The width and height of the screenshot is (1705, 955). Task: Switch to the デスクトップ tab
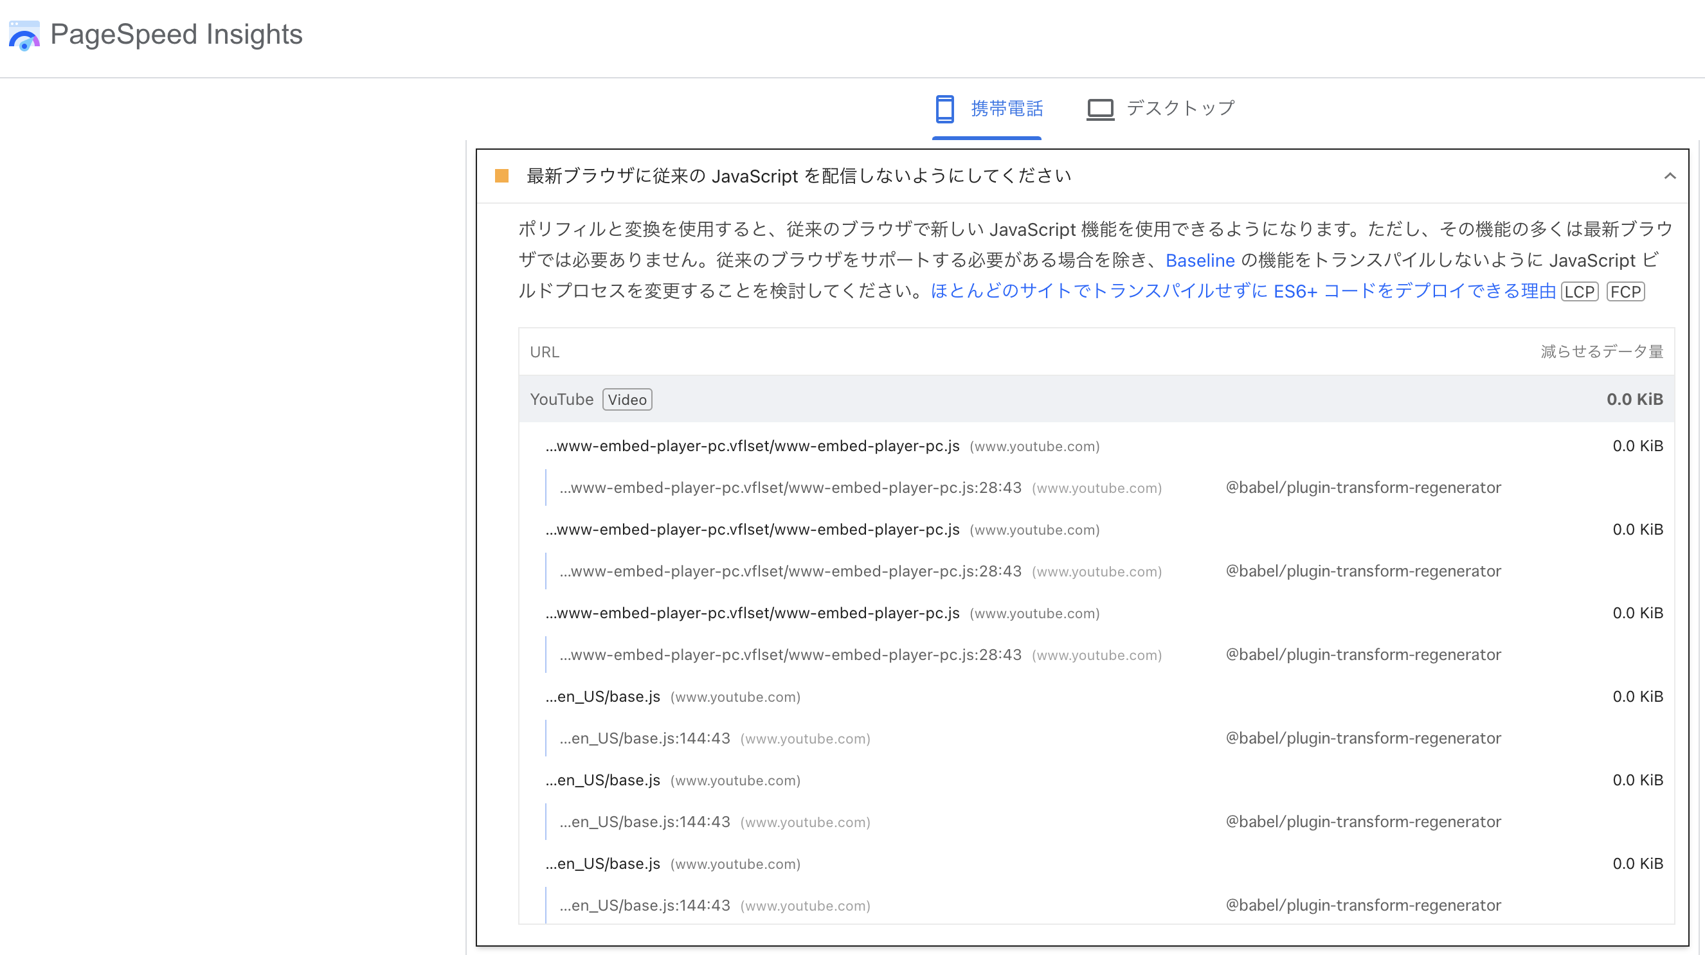1161,109
